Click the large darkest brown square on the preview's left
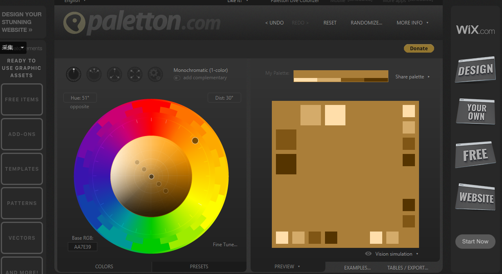This screenshot has width=502, height=274. tap(286, 164)
